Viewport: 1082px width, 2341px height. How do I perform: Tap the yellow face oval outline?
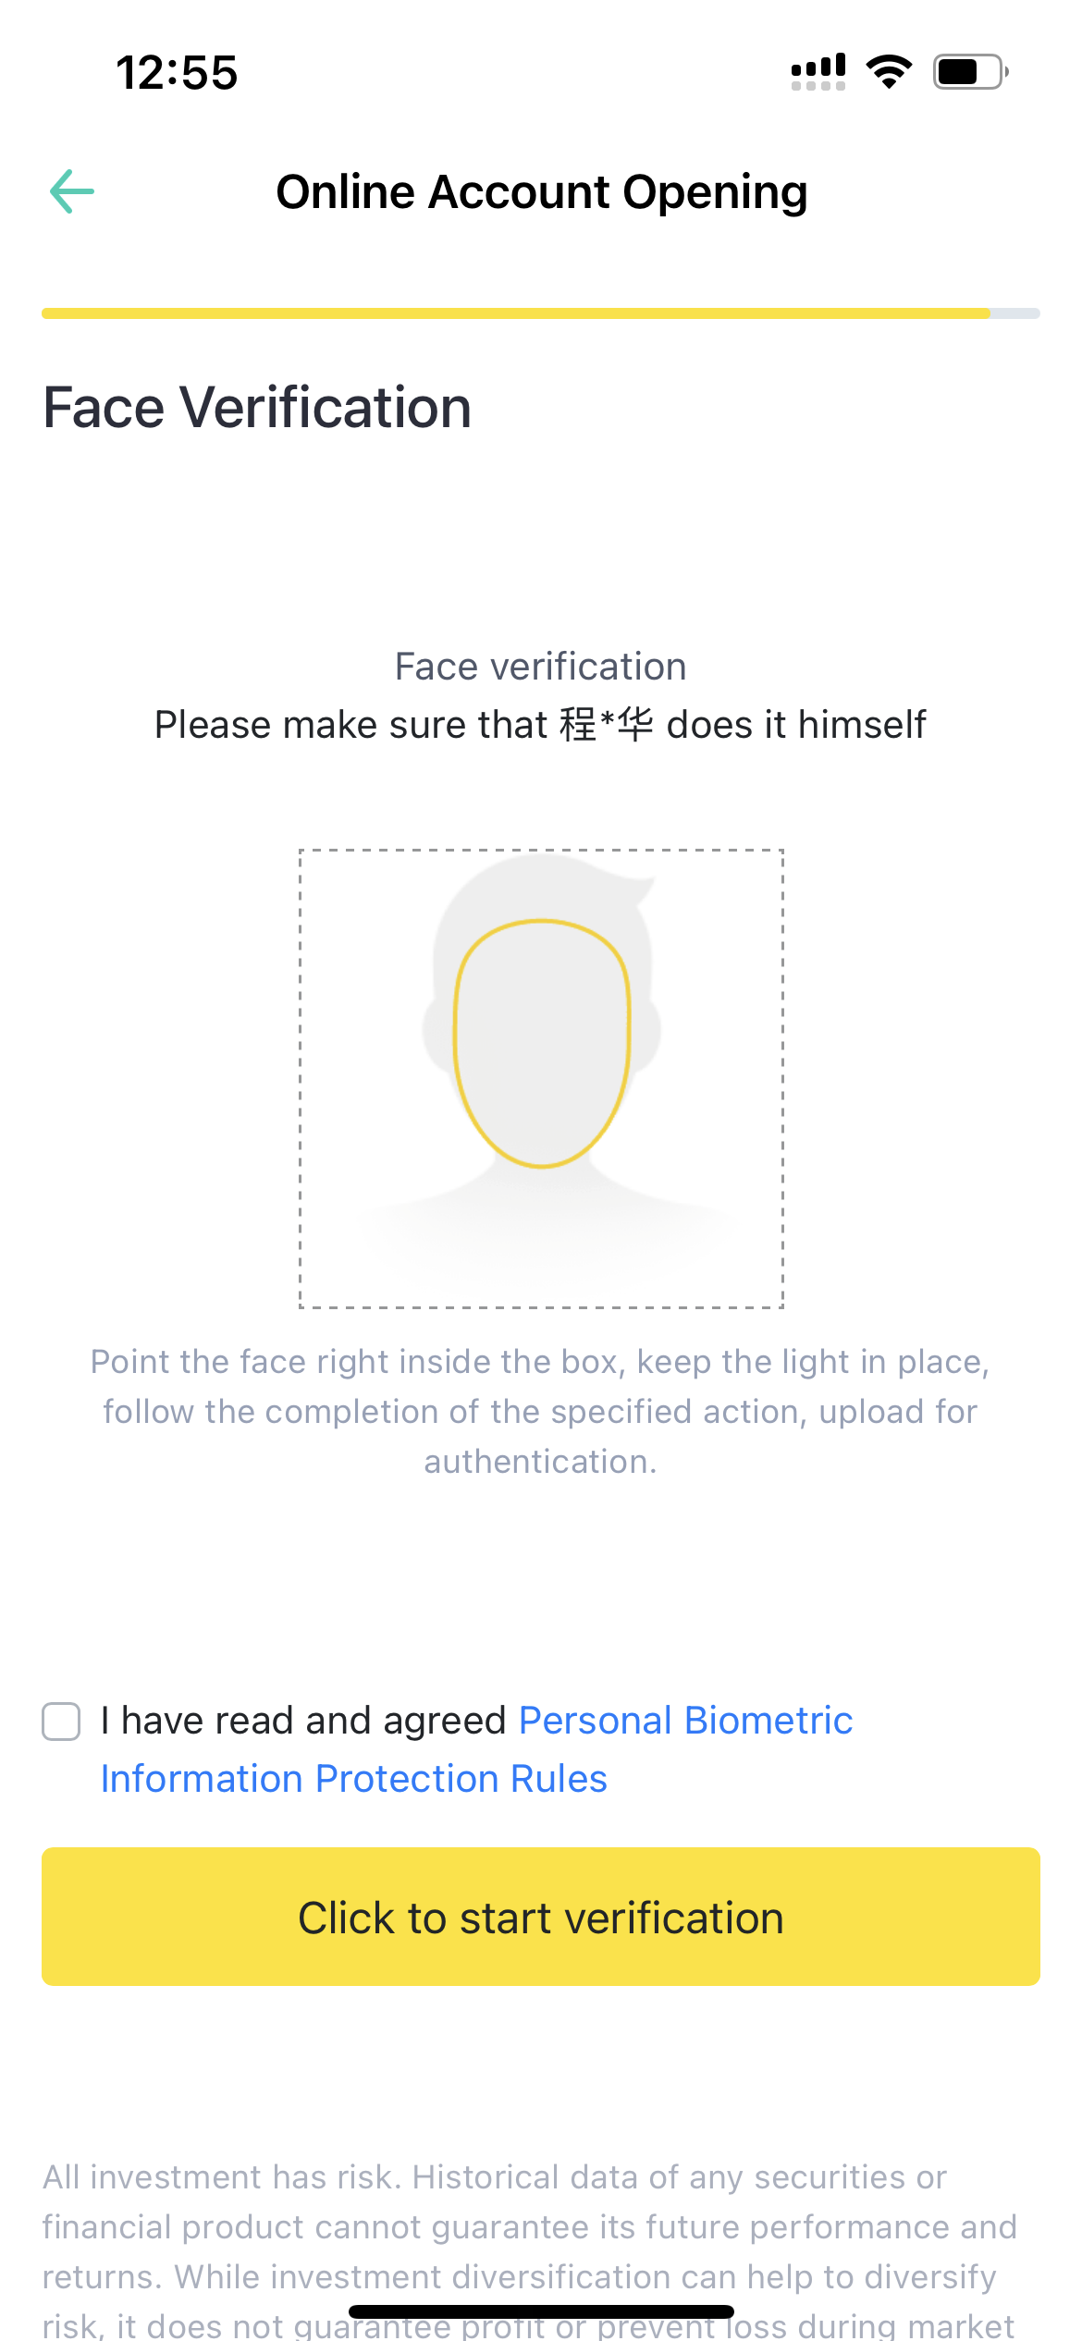coord(542,1042)
